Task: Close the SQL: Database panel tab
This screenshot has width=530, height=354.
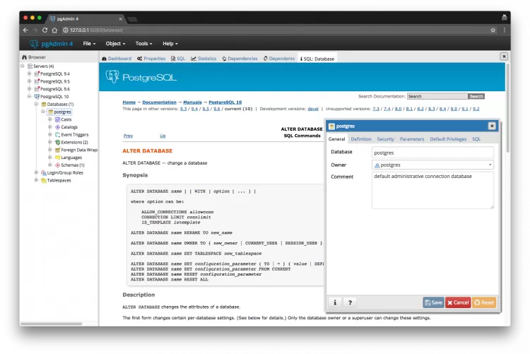Action: [504, 57]
